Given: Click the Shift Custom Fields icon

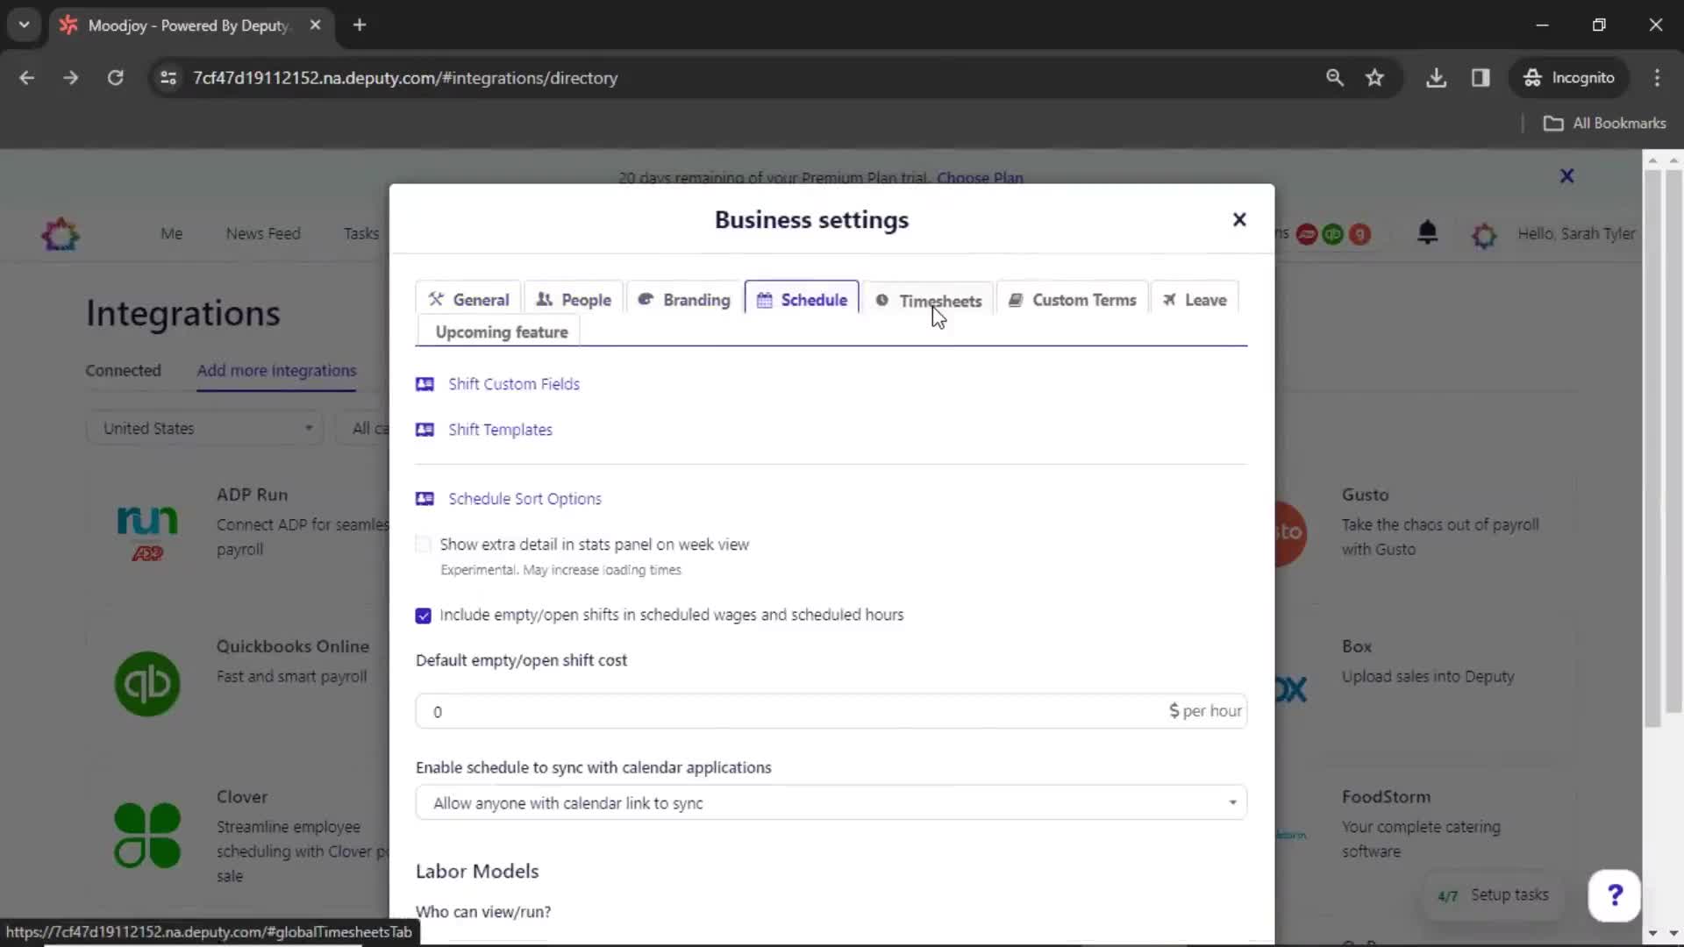Looking at the screenshot, I should pyautogui.click(x=425, y=384).
